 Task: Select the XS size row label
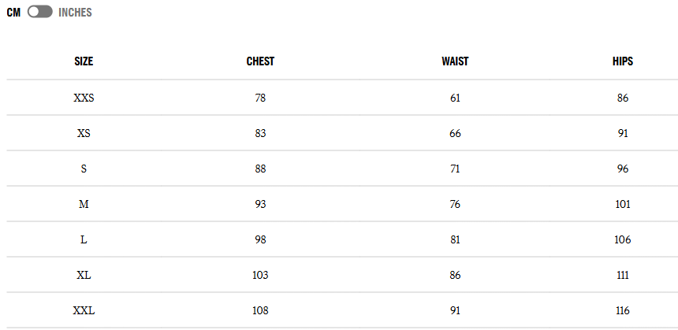[x=84, y=134]
